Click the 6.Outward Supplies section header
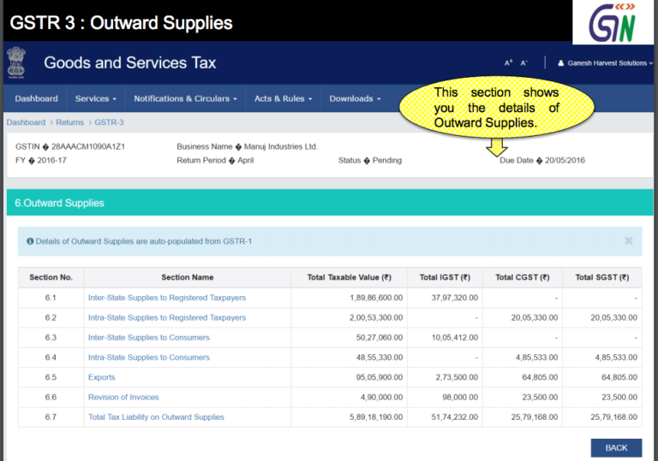This screenshot has width=658, height=461. [330, 203]
